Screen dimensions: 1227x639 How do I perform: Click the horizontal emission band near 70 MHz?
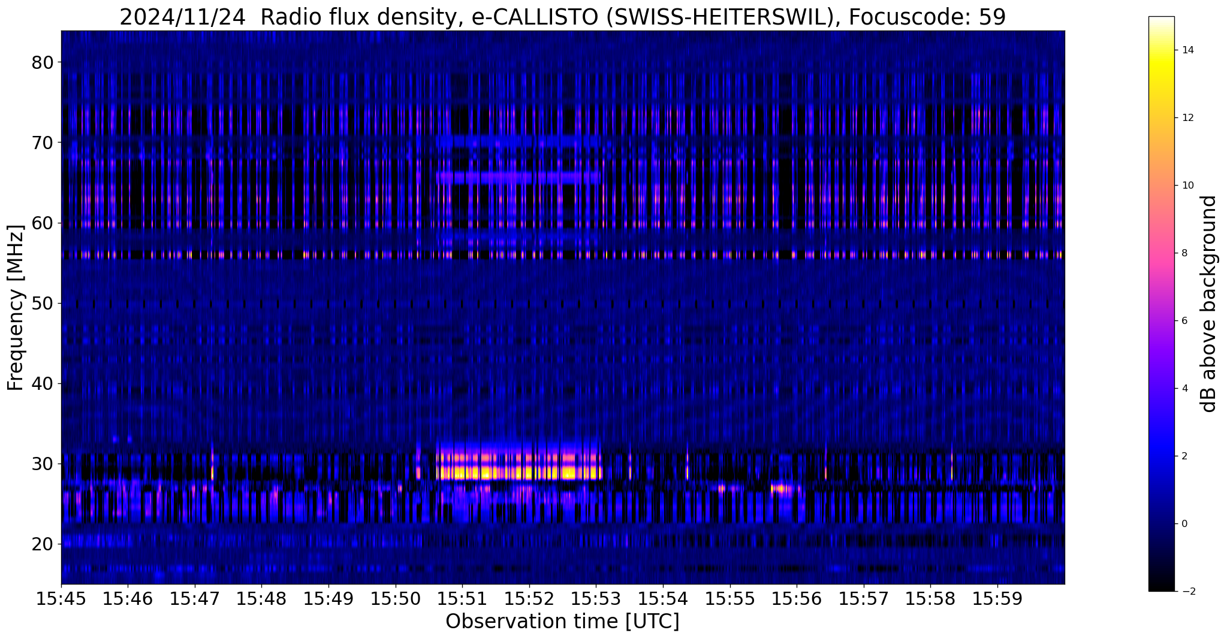518,142
